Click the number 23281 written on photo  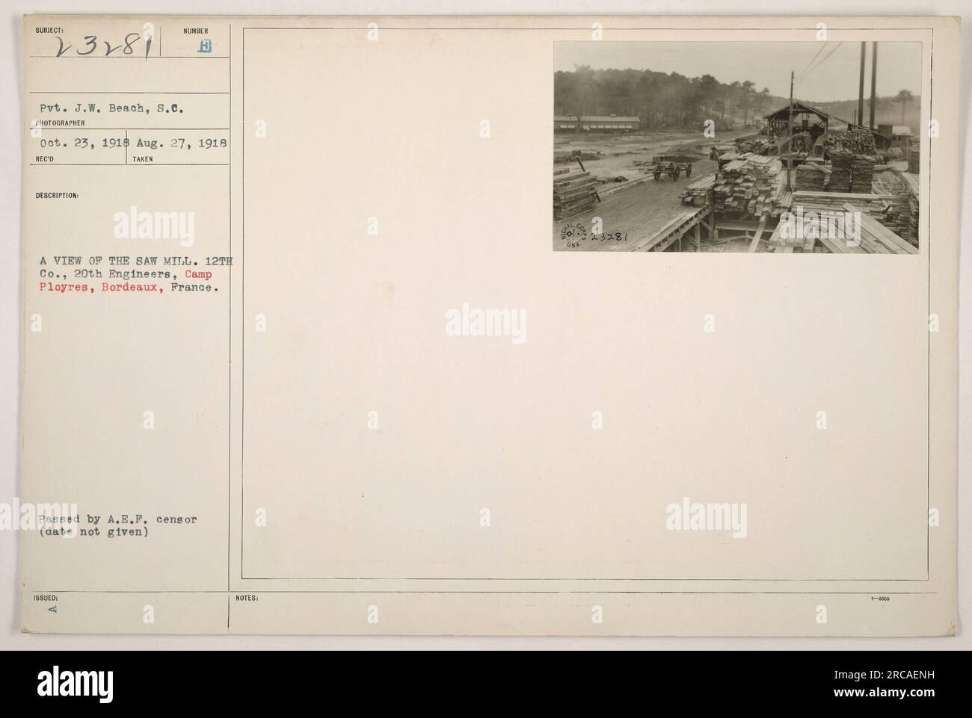click(609, 238)
